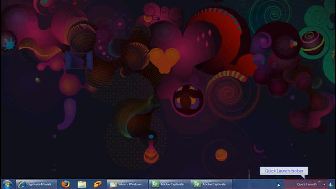Open the Adobe Captivate button beside Inbox
336x189 pixels.
[169, 184]
